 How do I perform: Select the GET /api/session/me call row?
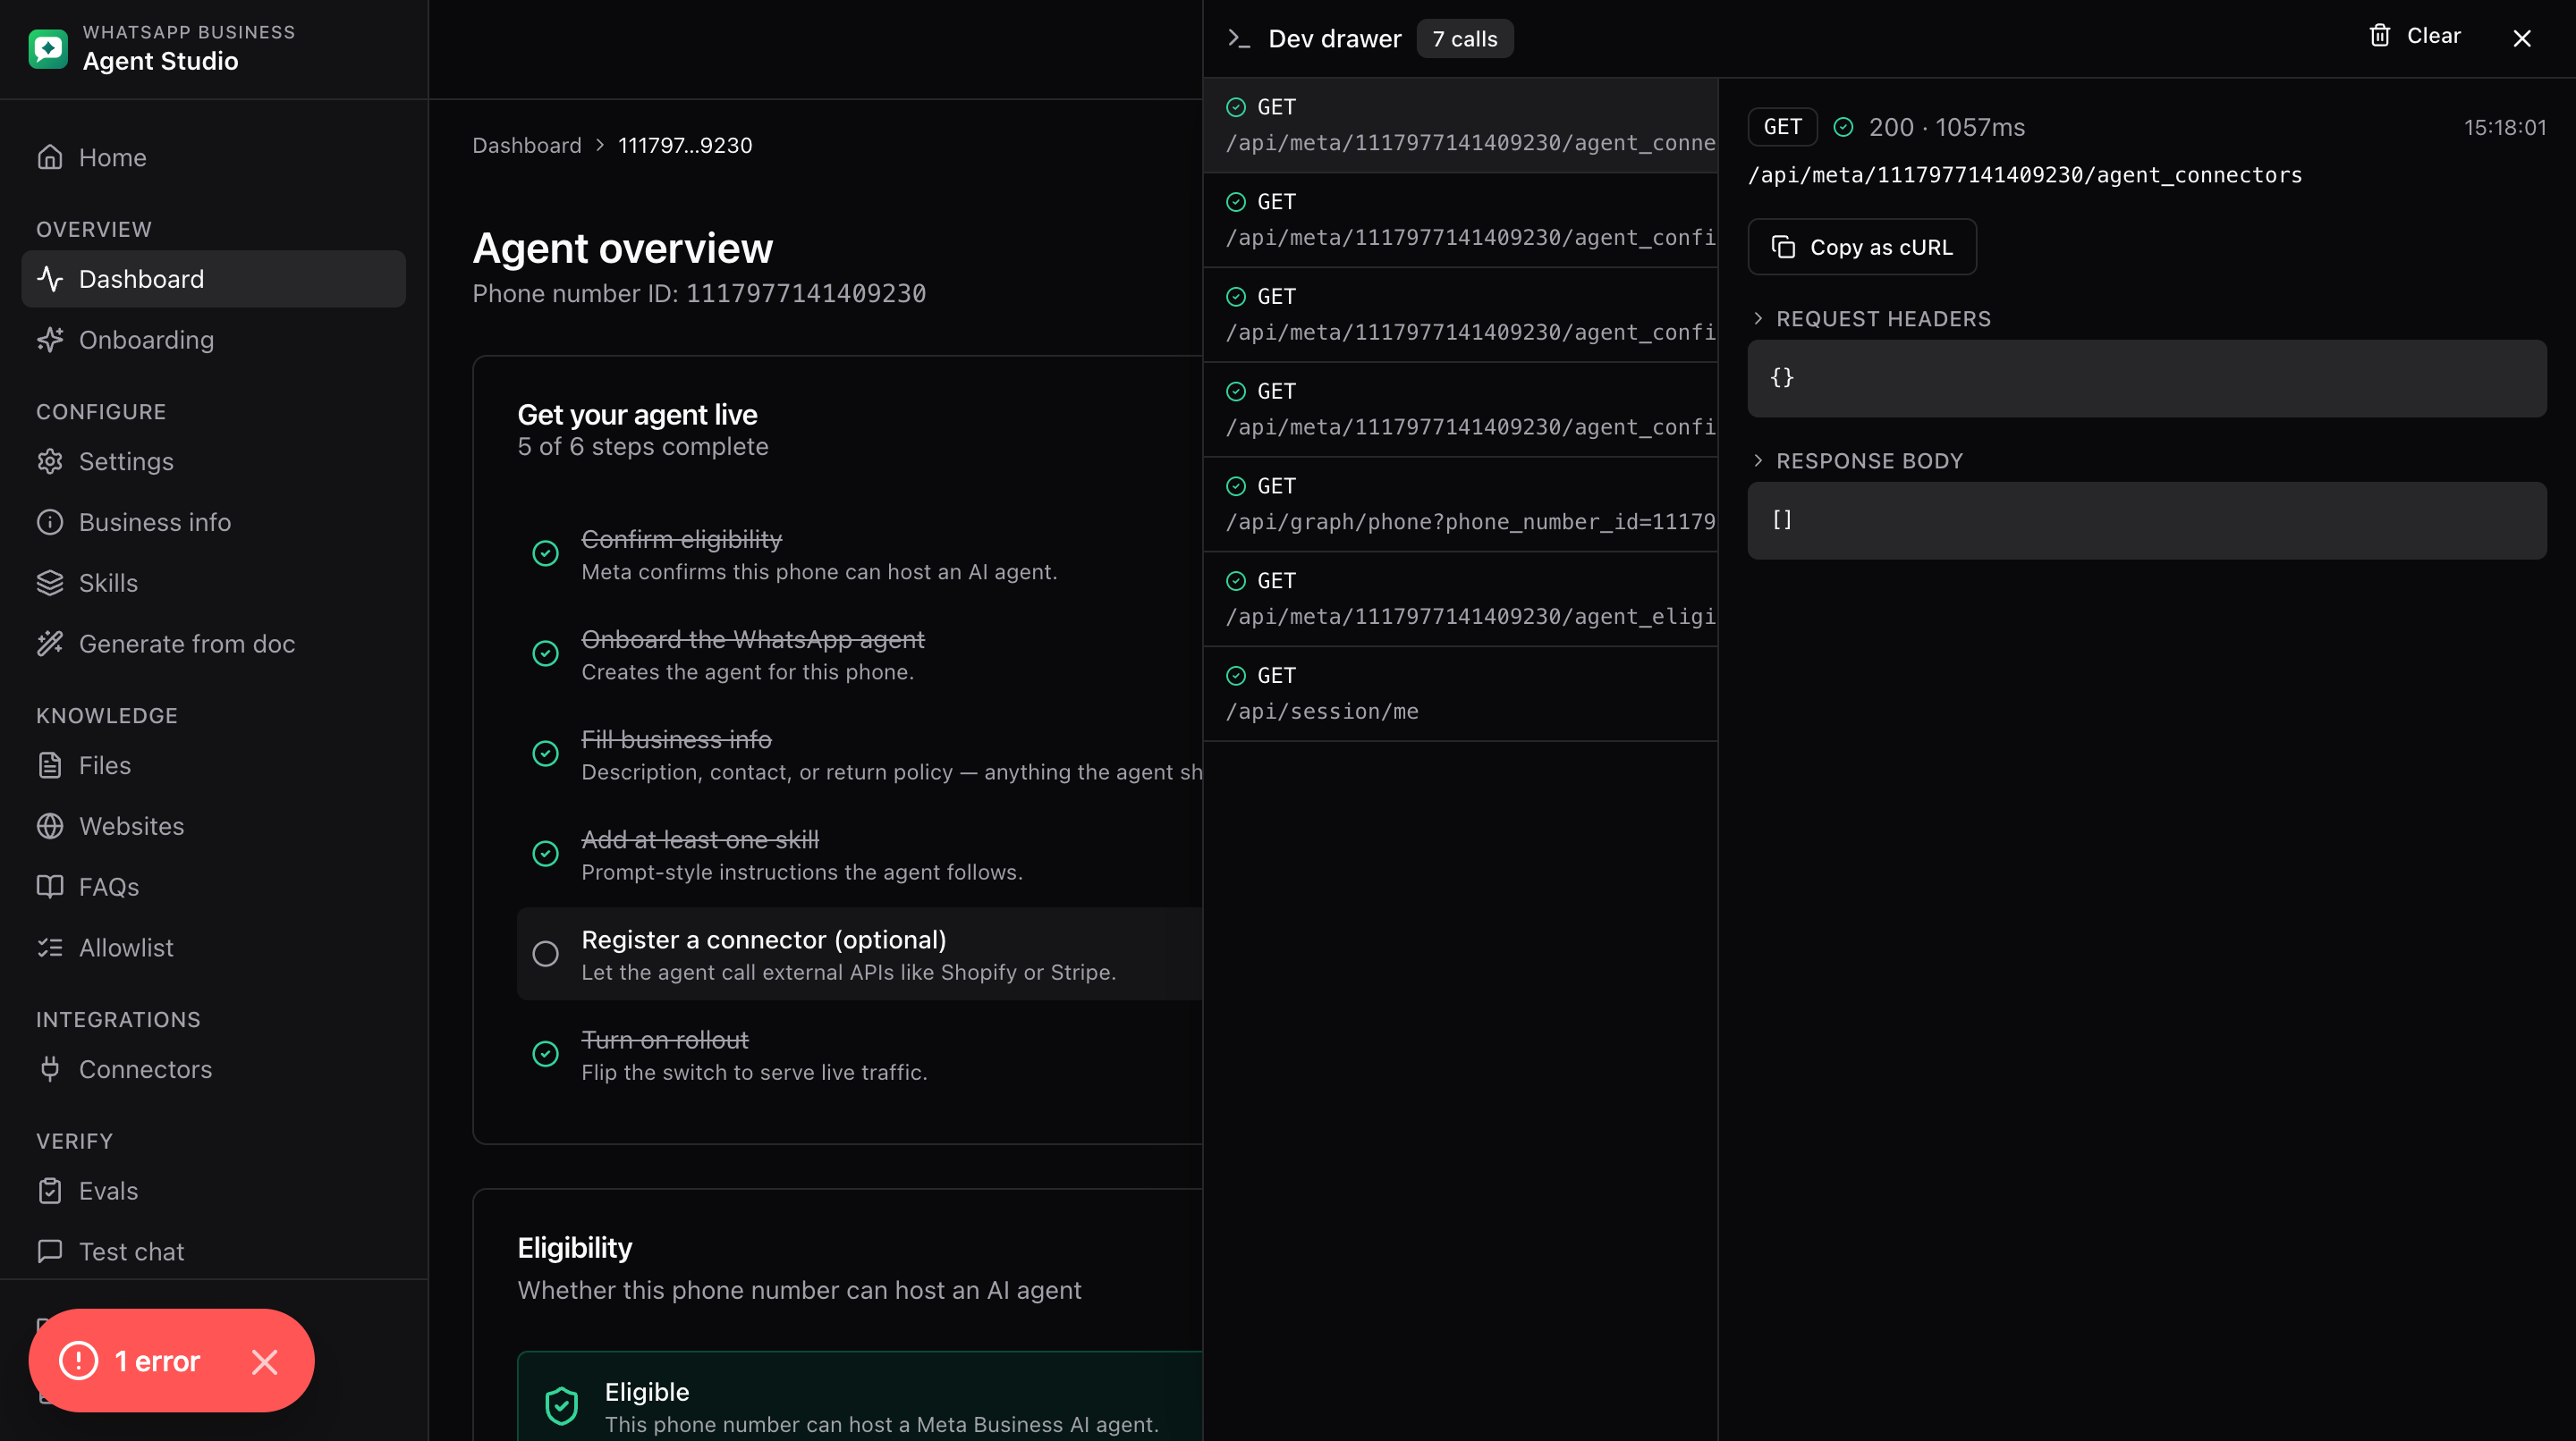coord(1461,694)
